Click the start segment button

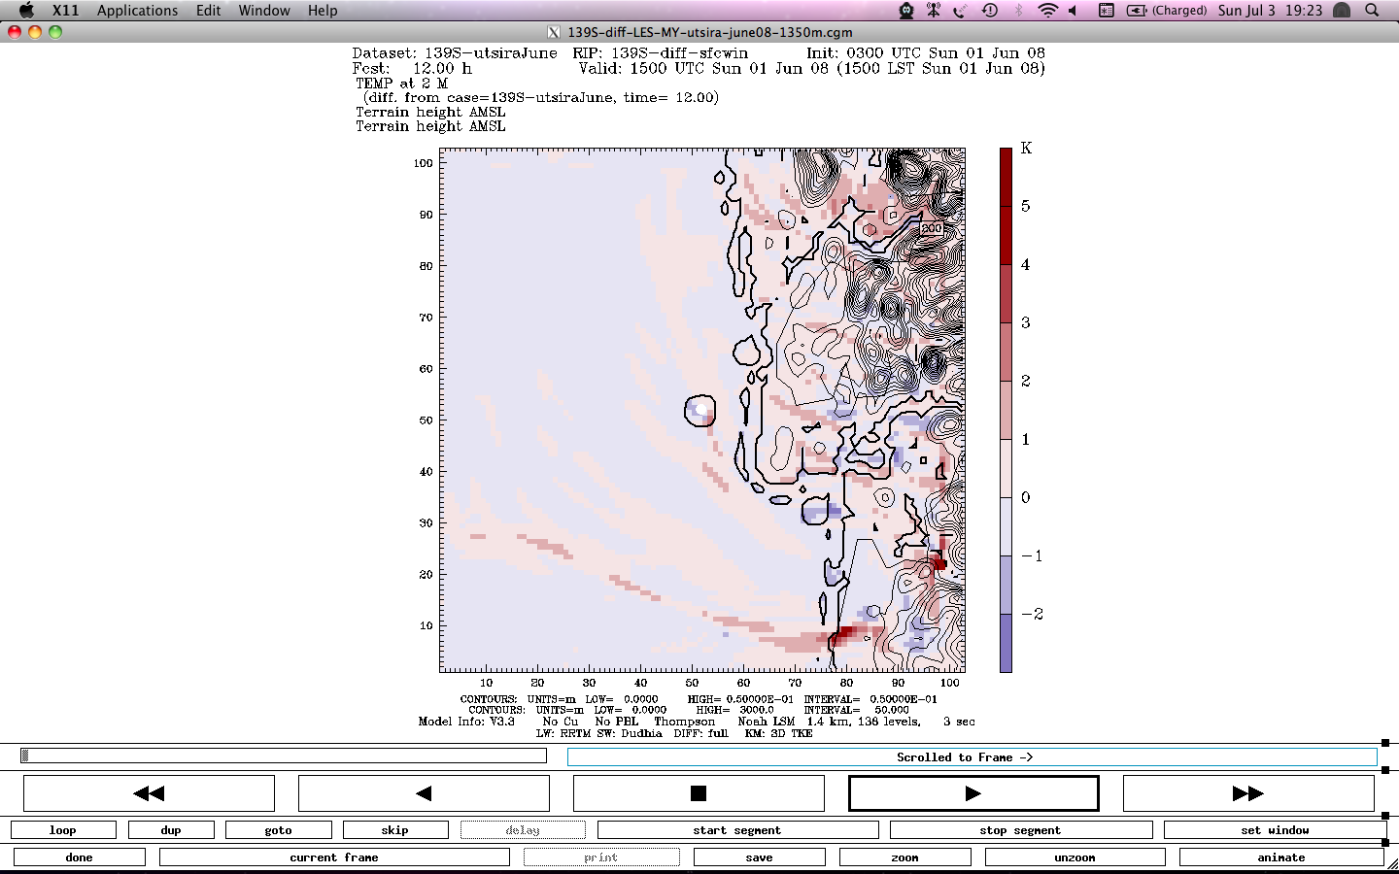coord(737,830)
